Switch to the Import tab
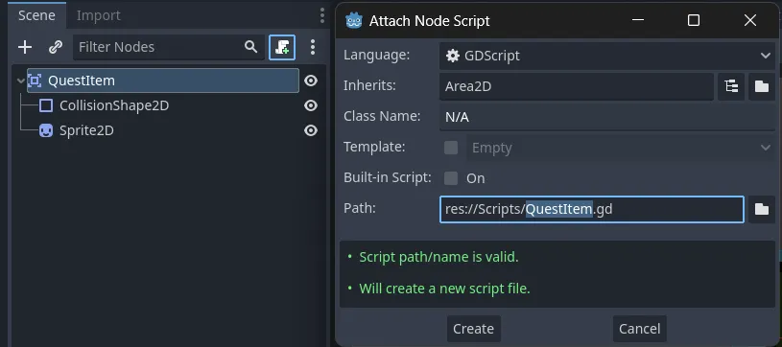 (x=98, y=15)
